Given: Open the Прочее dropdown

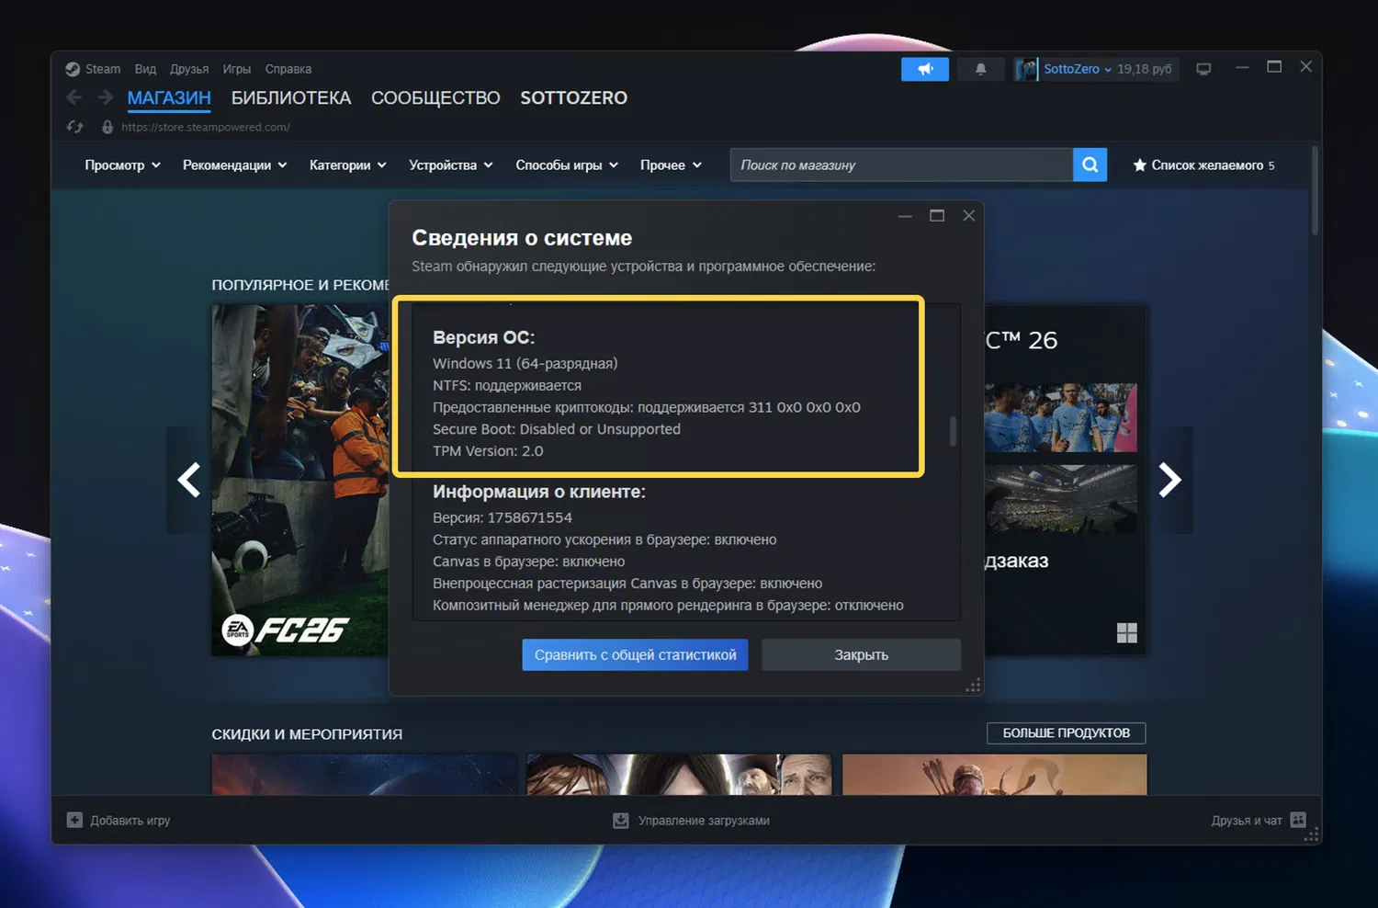Looking at the screenshot, I should (672, 165).
